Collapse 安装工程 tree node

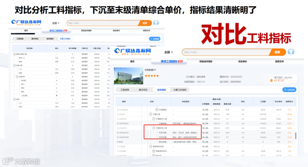[x=14, y=65]
